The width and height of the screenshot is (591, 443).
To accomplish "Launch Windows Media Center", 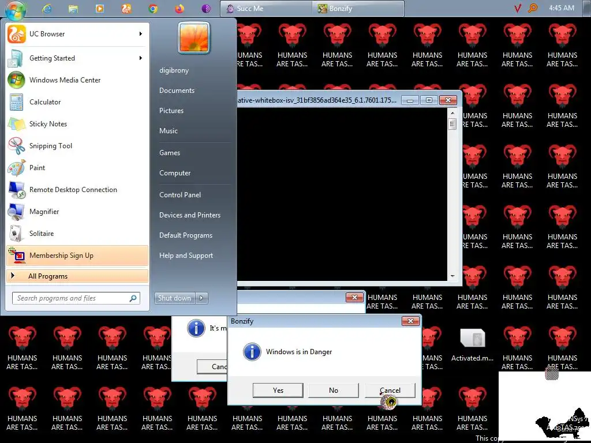I will tap(77, 80).
